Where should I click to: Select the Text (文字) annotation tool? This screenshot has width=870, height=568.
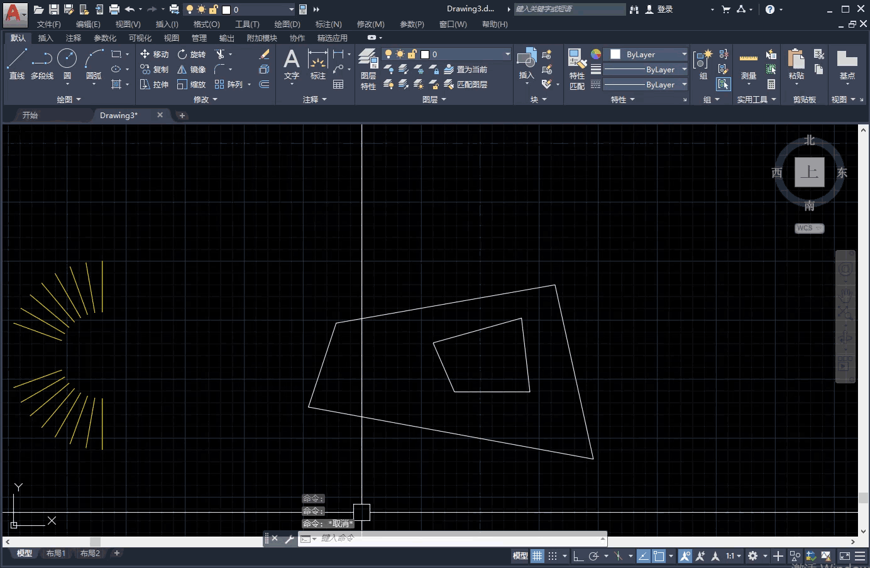tap(292, 64)
